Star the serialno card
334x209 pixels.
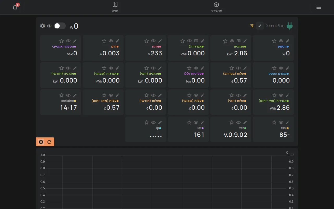[61, 95]
